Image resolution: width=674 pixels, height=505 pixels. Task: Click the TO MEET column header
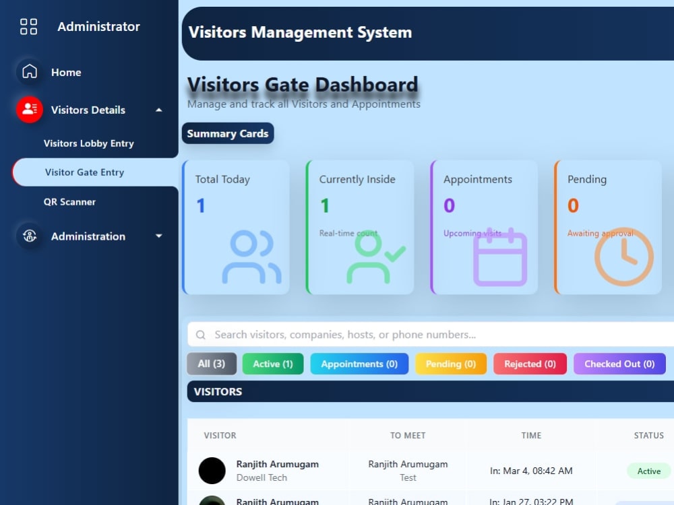click(x=408, y=436)
